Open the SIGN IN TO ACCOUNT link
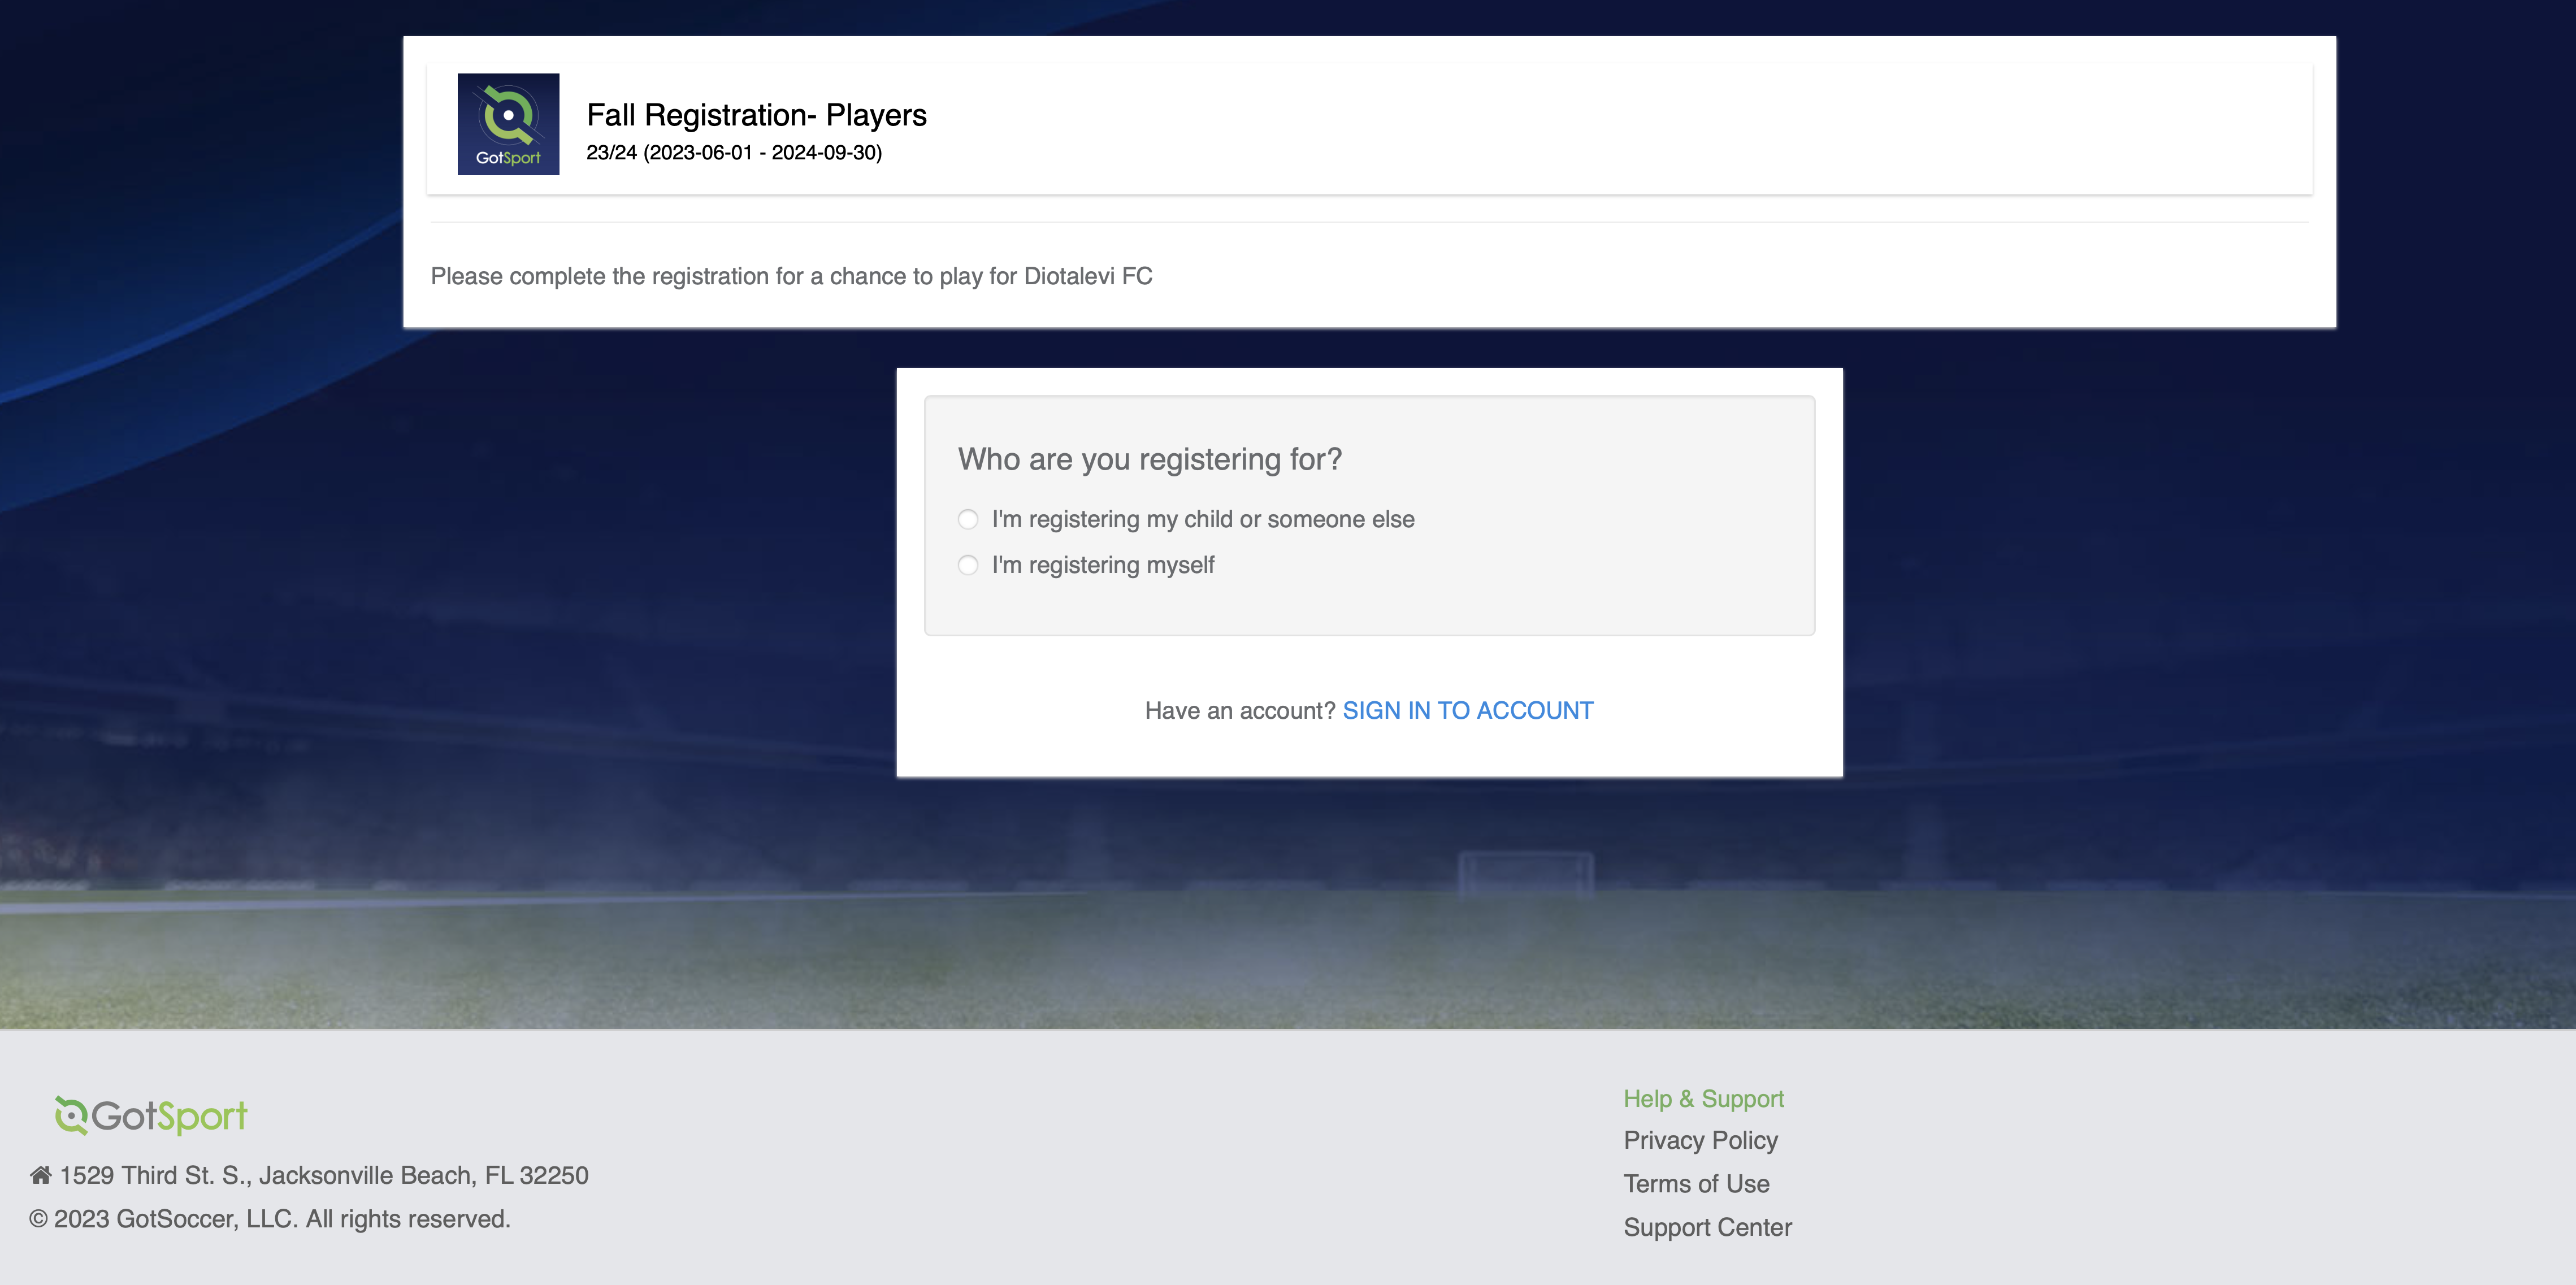This screenshot has height=1285, width=2576. point(1467,710)
